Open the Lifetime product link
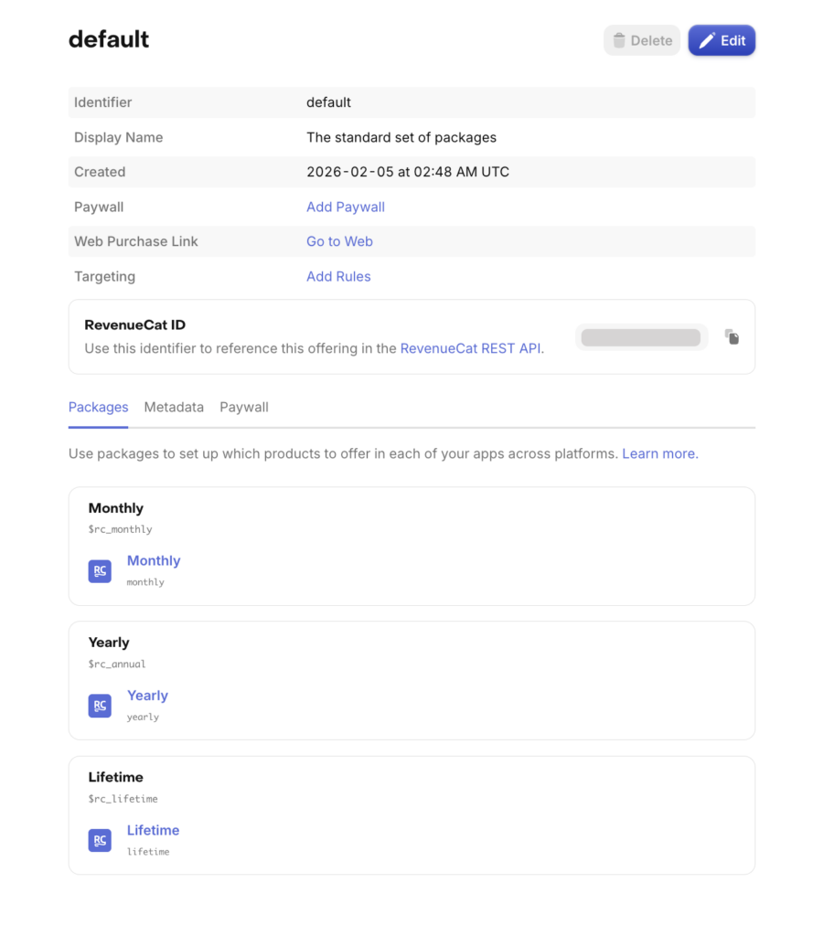This screenshot has height=936, width=813. click(x=153, y=830)
